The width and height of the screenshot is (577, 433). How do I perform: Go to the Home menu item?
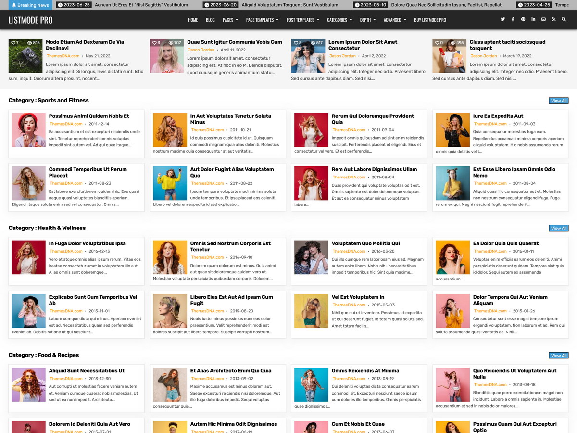click(x=193, y=20)
